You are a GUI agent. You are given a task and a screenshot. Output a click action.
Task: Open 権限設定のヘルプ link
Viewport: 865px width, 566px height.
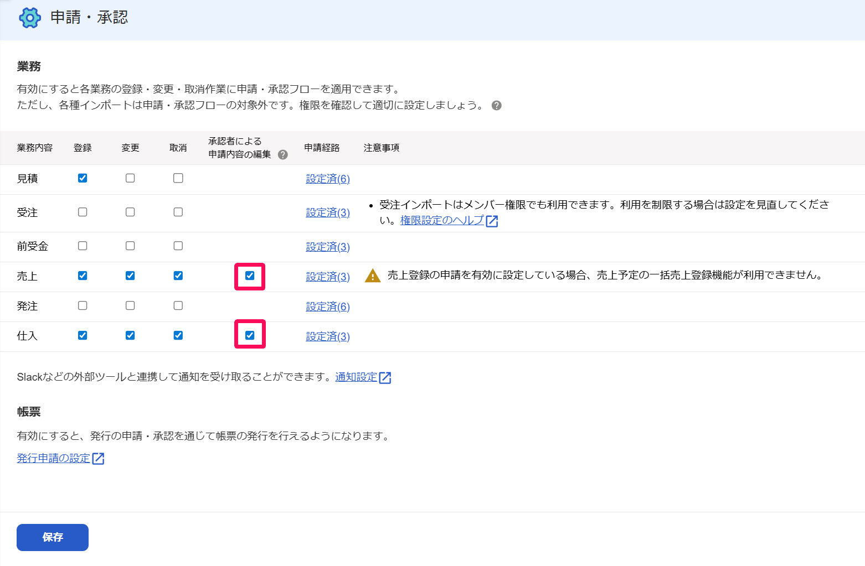click(x=442, y=220)
